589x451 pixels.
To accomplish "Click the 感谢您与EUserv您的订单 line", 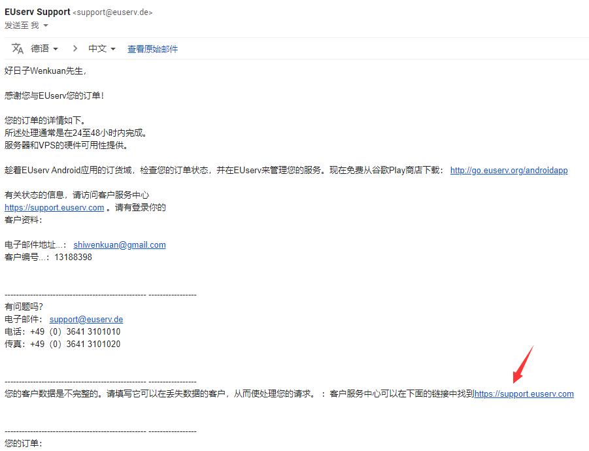I will pos(54,95).
